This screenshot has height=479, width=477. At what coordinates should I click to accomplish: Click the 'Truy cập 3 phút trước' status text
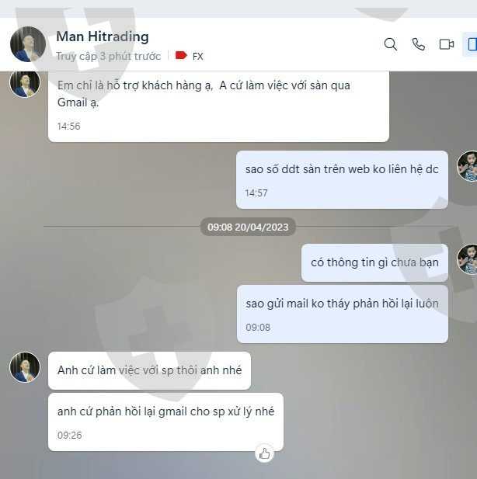click(x=108, y=56)
